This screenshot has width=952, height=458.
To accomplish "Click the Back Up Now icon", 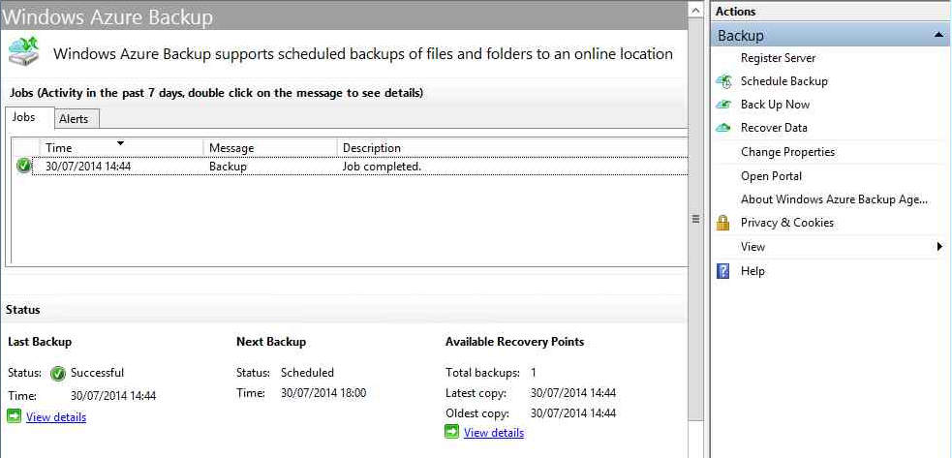I will click(x=723, y=105).
